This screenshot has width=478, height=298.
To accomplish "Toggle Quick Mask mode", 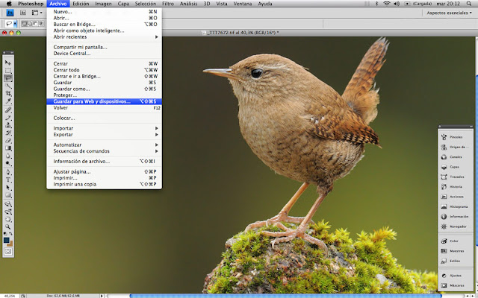I will pos(8,251).
